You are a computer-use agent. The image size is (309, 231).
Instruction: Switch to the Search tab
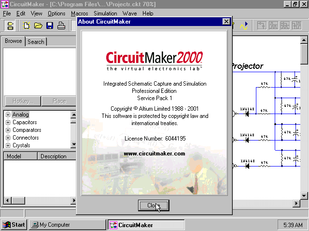(36, 42)
